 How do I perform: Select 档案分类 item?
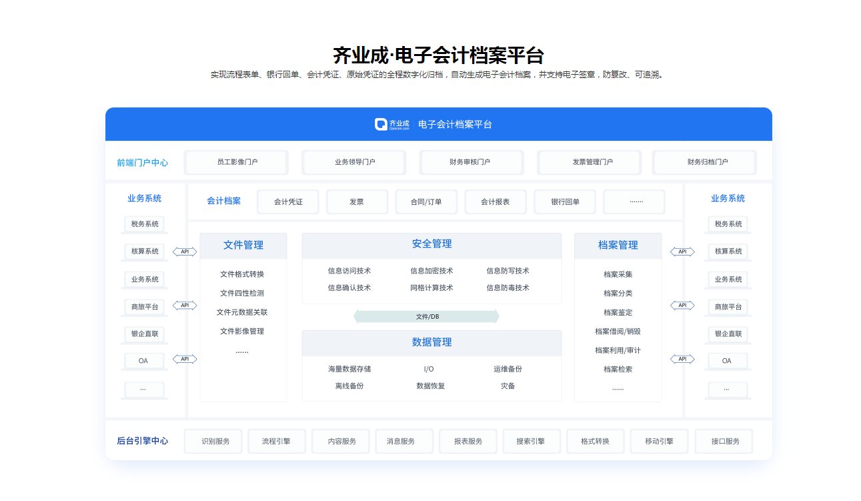point(618,294)
